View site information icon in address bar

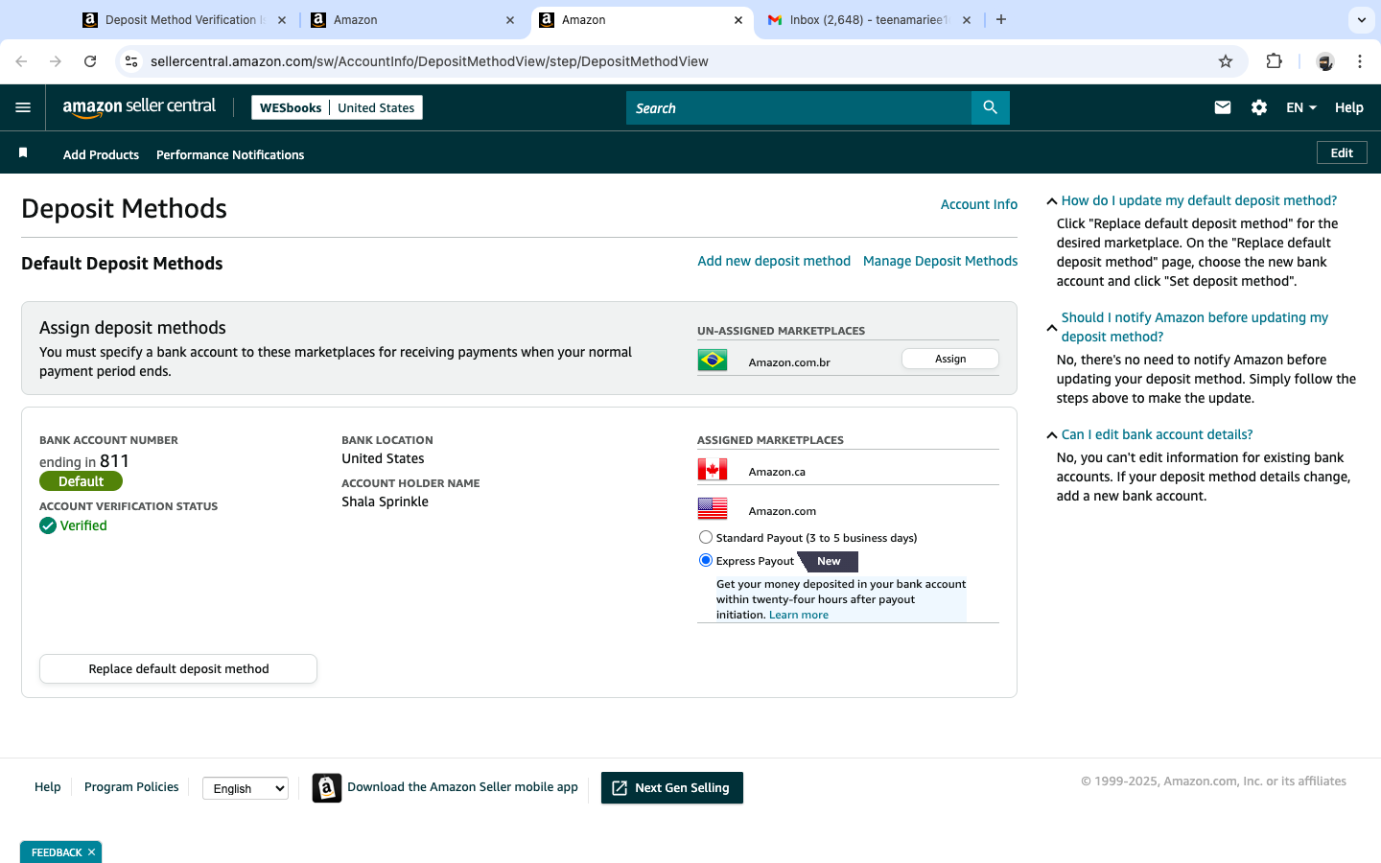[131, 61]
